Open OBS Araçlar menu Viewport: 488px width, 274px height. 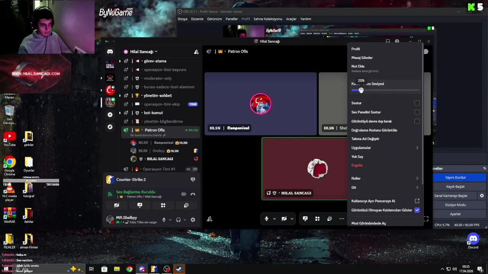pyautogui.click(x=291, y=19)
